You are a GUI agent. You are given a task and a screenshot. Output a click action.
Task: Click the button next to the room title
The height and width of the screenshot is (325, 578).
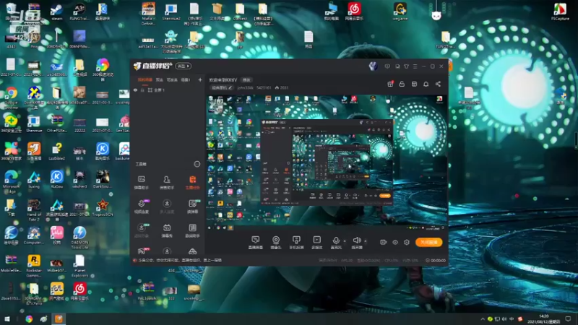pos(246,80)
